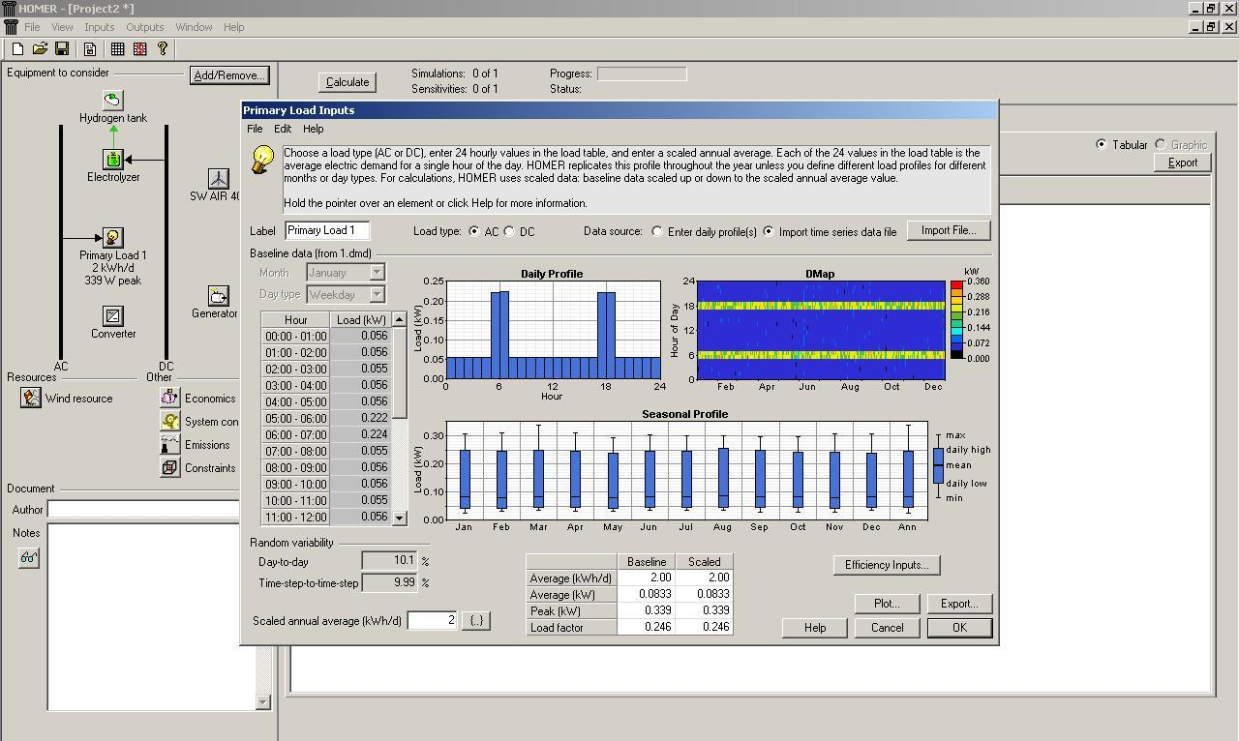Open Wind resource inputs icon
1239x741 pixels.
point(31,398)
